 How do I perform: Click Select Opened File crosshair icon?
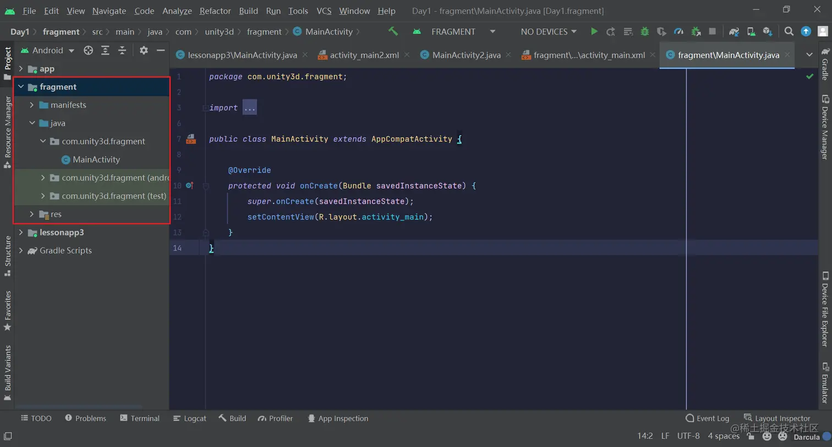88,50
